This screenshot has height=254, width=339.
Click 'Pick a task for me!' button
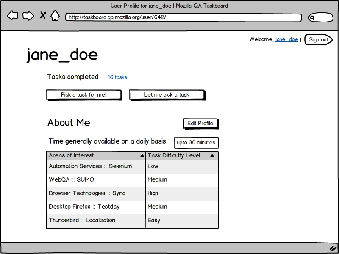point(84,95)
